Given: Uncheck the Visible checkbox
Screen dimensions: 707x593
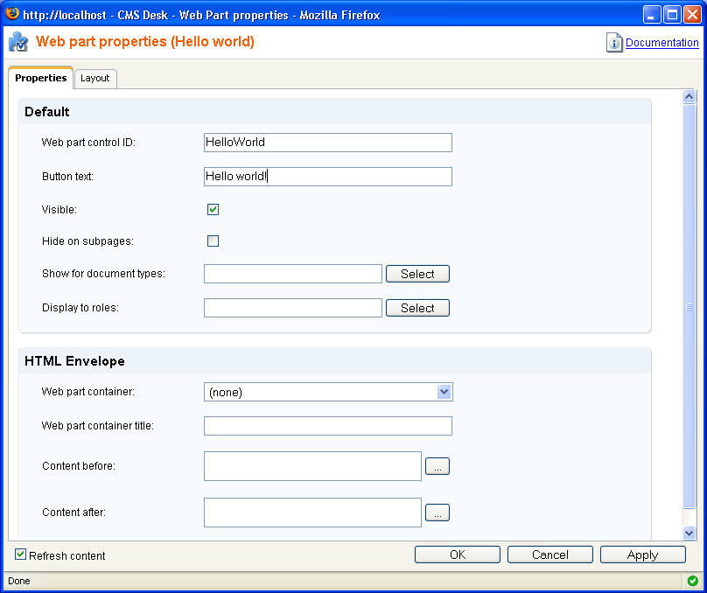Looking at the screenshot, I should [x=213, y=210].
